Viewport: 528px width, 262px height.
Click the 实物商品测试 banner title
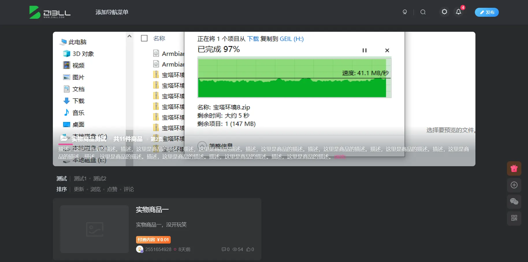pyautogui.click(x=89, y=139)
